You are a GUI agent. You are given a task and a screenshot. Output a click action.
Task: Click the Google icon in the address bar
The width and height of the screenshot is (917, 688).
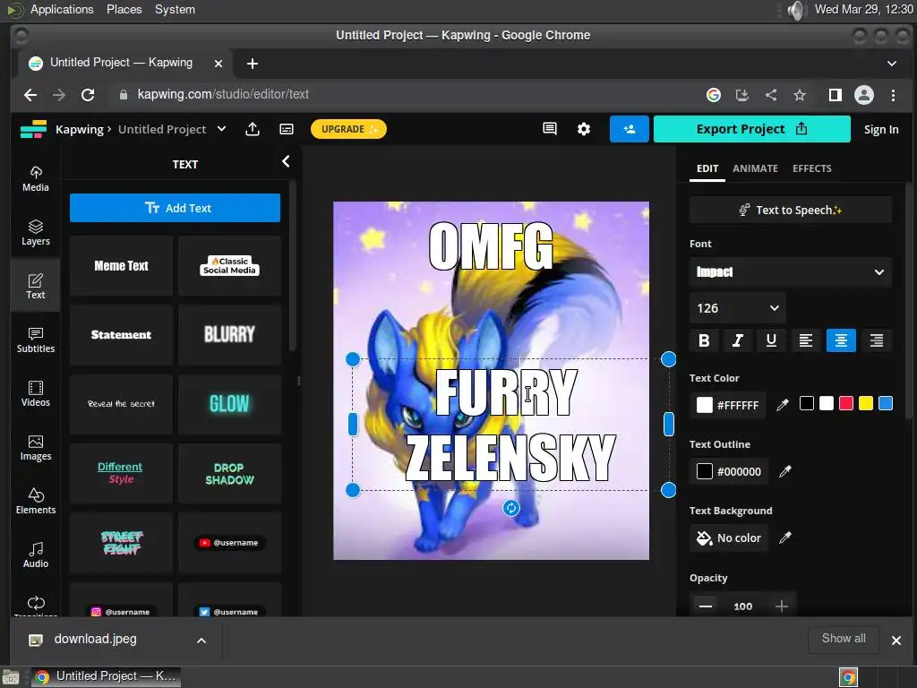point(714,95)
